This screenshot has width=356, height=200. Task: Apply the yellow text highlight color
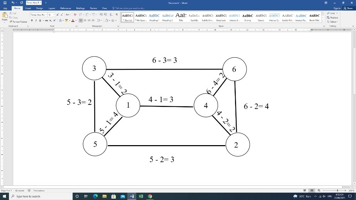pyautogui.click(x=66, y=20)
